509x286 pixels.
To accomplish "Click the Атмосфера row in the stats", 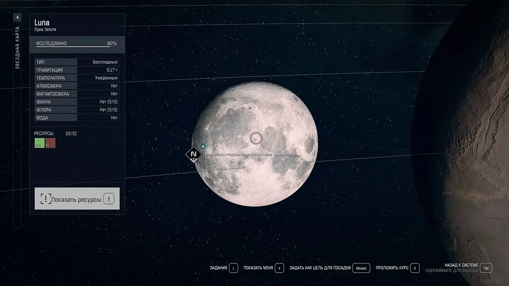I will tap(77, 86).
